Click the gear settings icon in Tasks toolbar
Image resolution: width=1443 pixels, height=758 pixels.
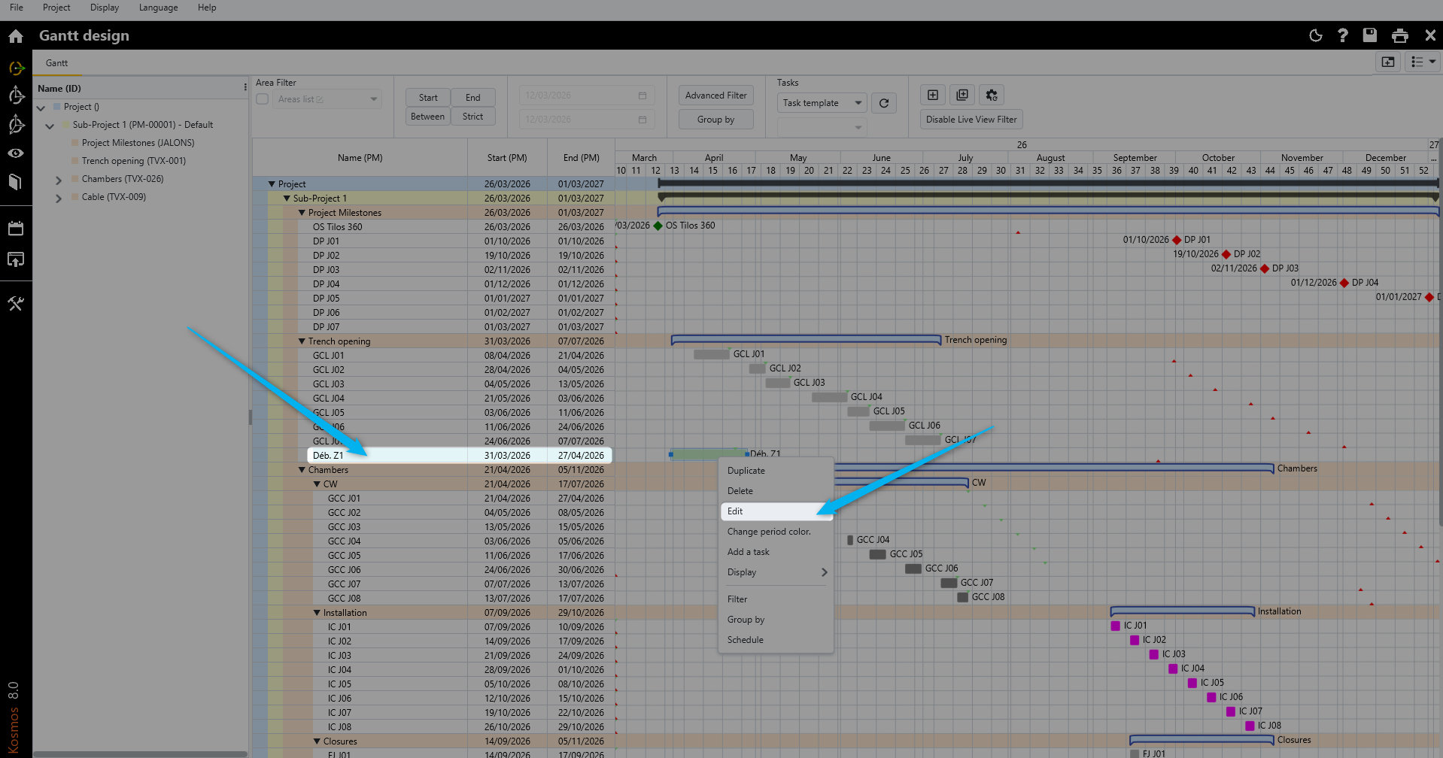tap(992, 95)
